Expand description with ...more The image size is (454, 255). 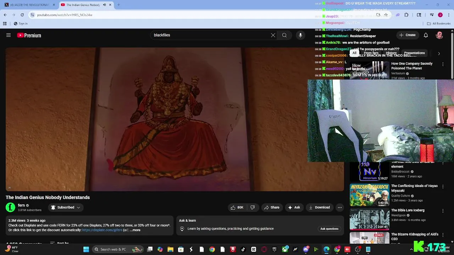(135, 230)
